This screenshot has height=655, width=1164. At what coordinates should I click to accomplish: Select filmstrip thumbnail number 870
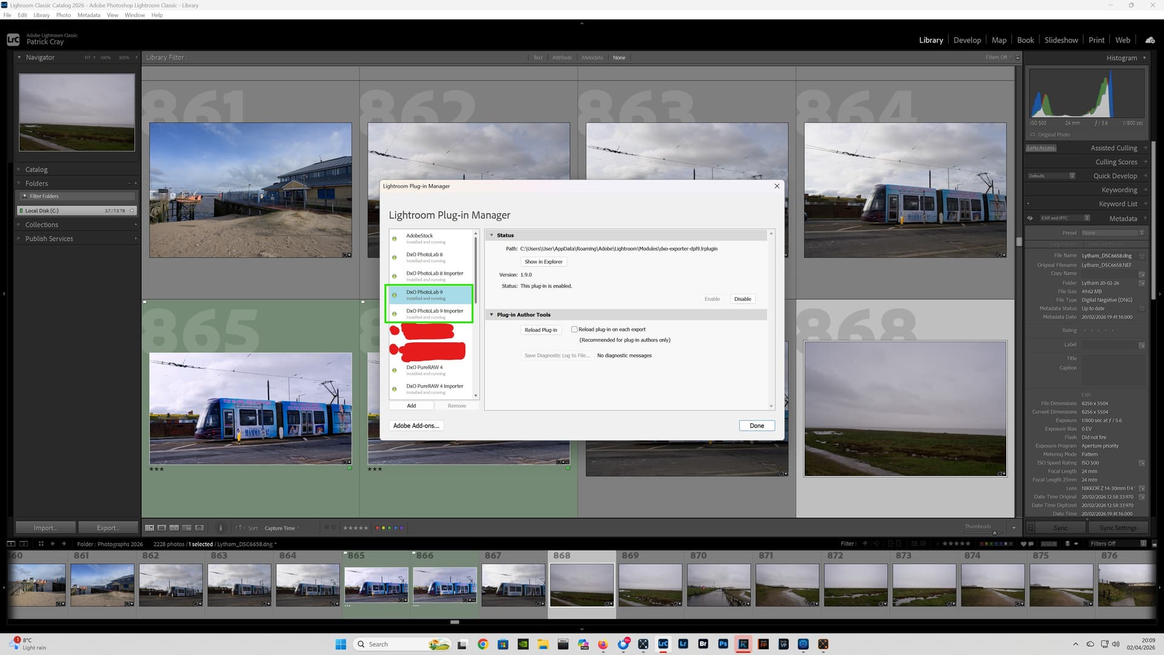click(718, 585)
